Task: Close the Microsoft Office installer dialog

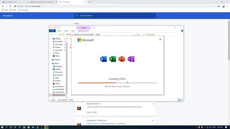Action: (160, 39)
